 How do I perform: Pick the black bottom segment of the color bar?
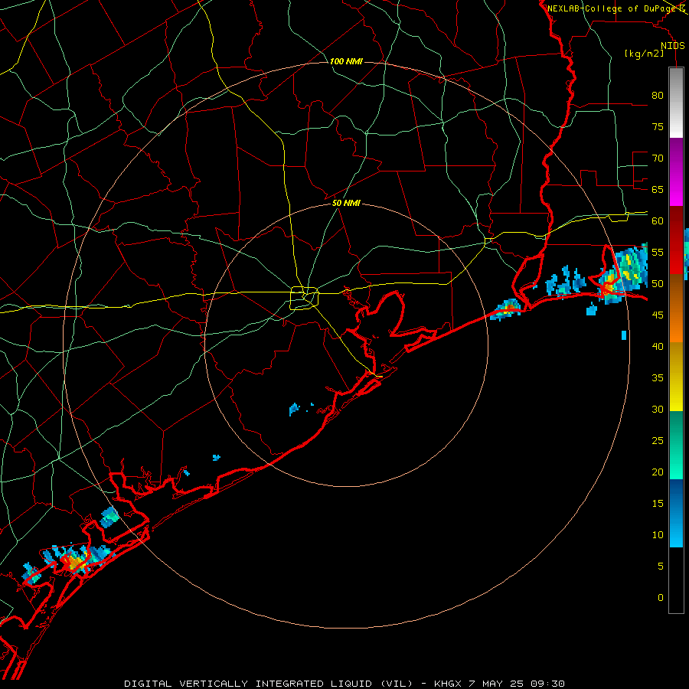pos(676,580)
